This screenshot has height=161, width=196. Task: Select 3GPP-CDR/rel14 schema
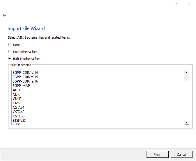click(x=25, y=73)
